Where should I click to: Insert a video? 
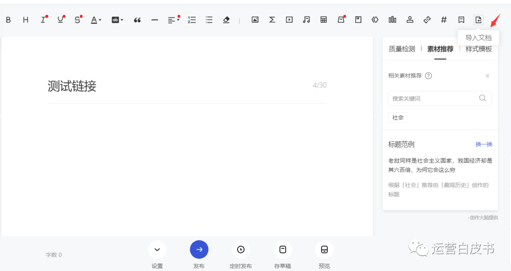[289, 20]
